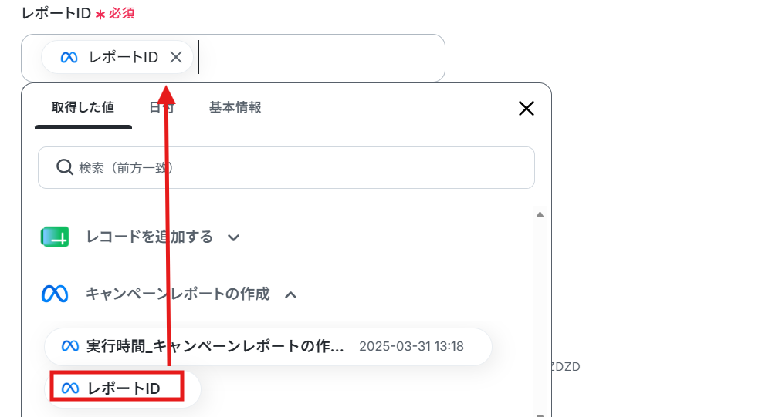This screenshot has width=762, height=417.
Task: Click the Meta icon on the レポートID list item
Action: [x=70, y=388]
